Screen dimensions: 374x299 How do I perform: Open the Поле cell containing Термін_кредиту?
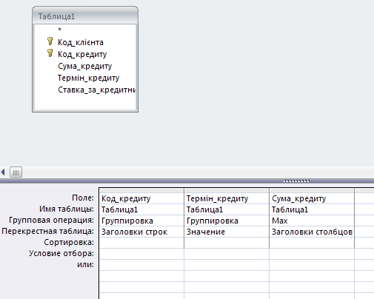coord(227,198)
